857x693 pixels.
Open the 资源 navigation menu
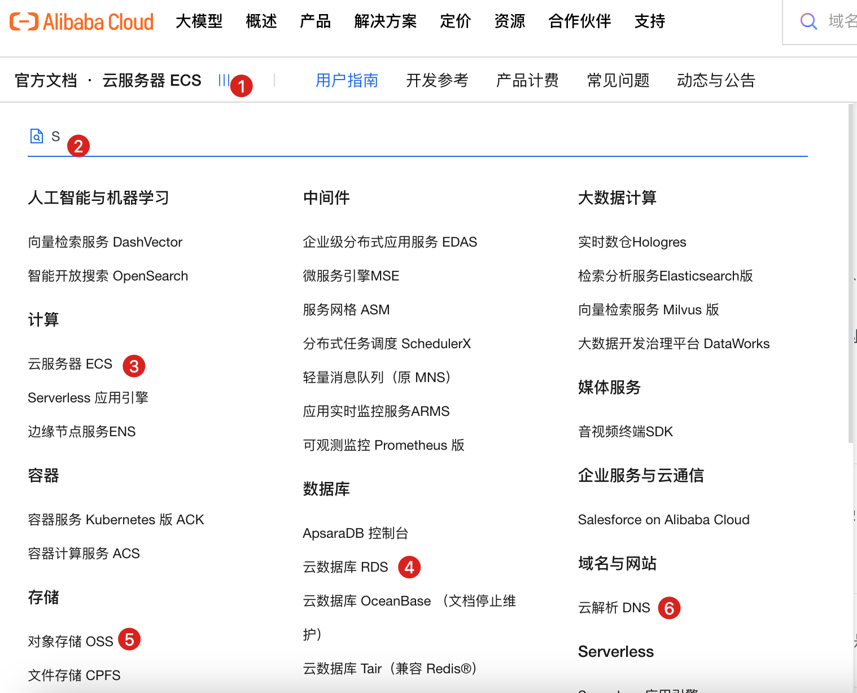point(510,21)
